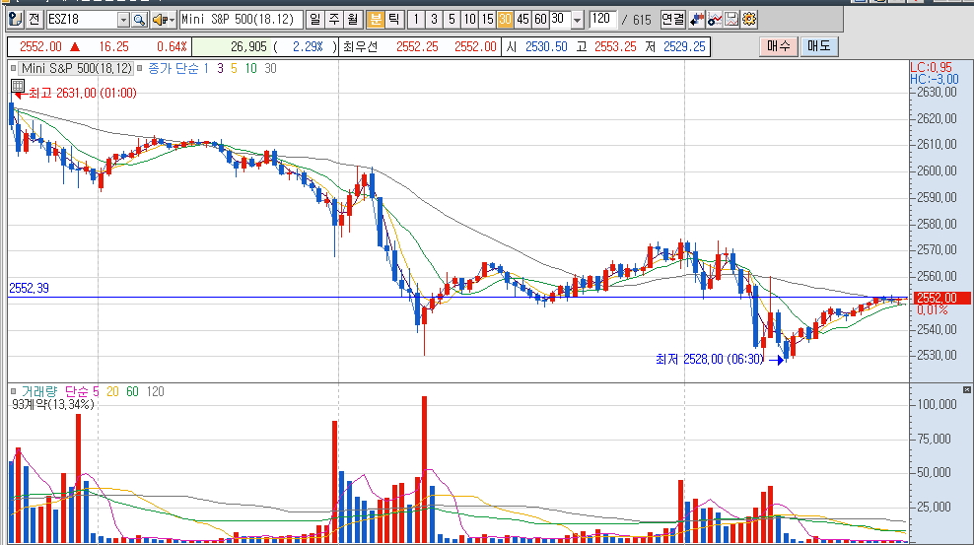Select the 60-minute interval button
This screenshot has width=974, height=545.
tap(540, 19)
